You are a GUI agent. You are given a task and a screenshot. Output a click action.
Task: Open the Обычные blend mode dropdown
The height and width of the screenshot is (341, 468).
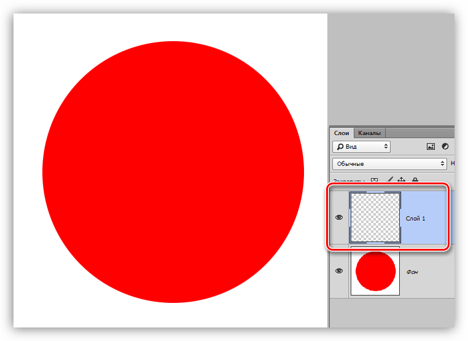pos(389,164)
